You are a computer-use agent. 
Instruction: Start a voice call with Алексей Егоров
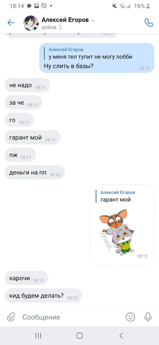point(149,23)
